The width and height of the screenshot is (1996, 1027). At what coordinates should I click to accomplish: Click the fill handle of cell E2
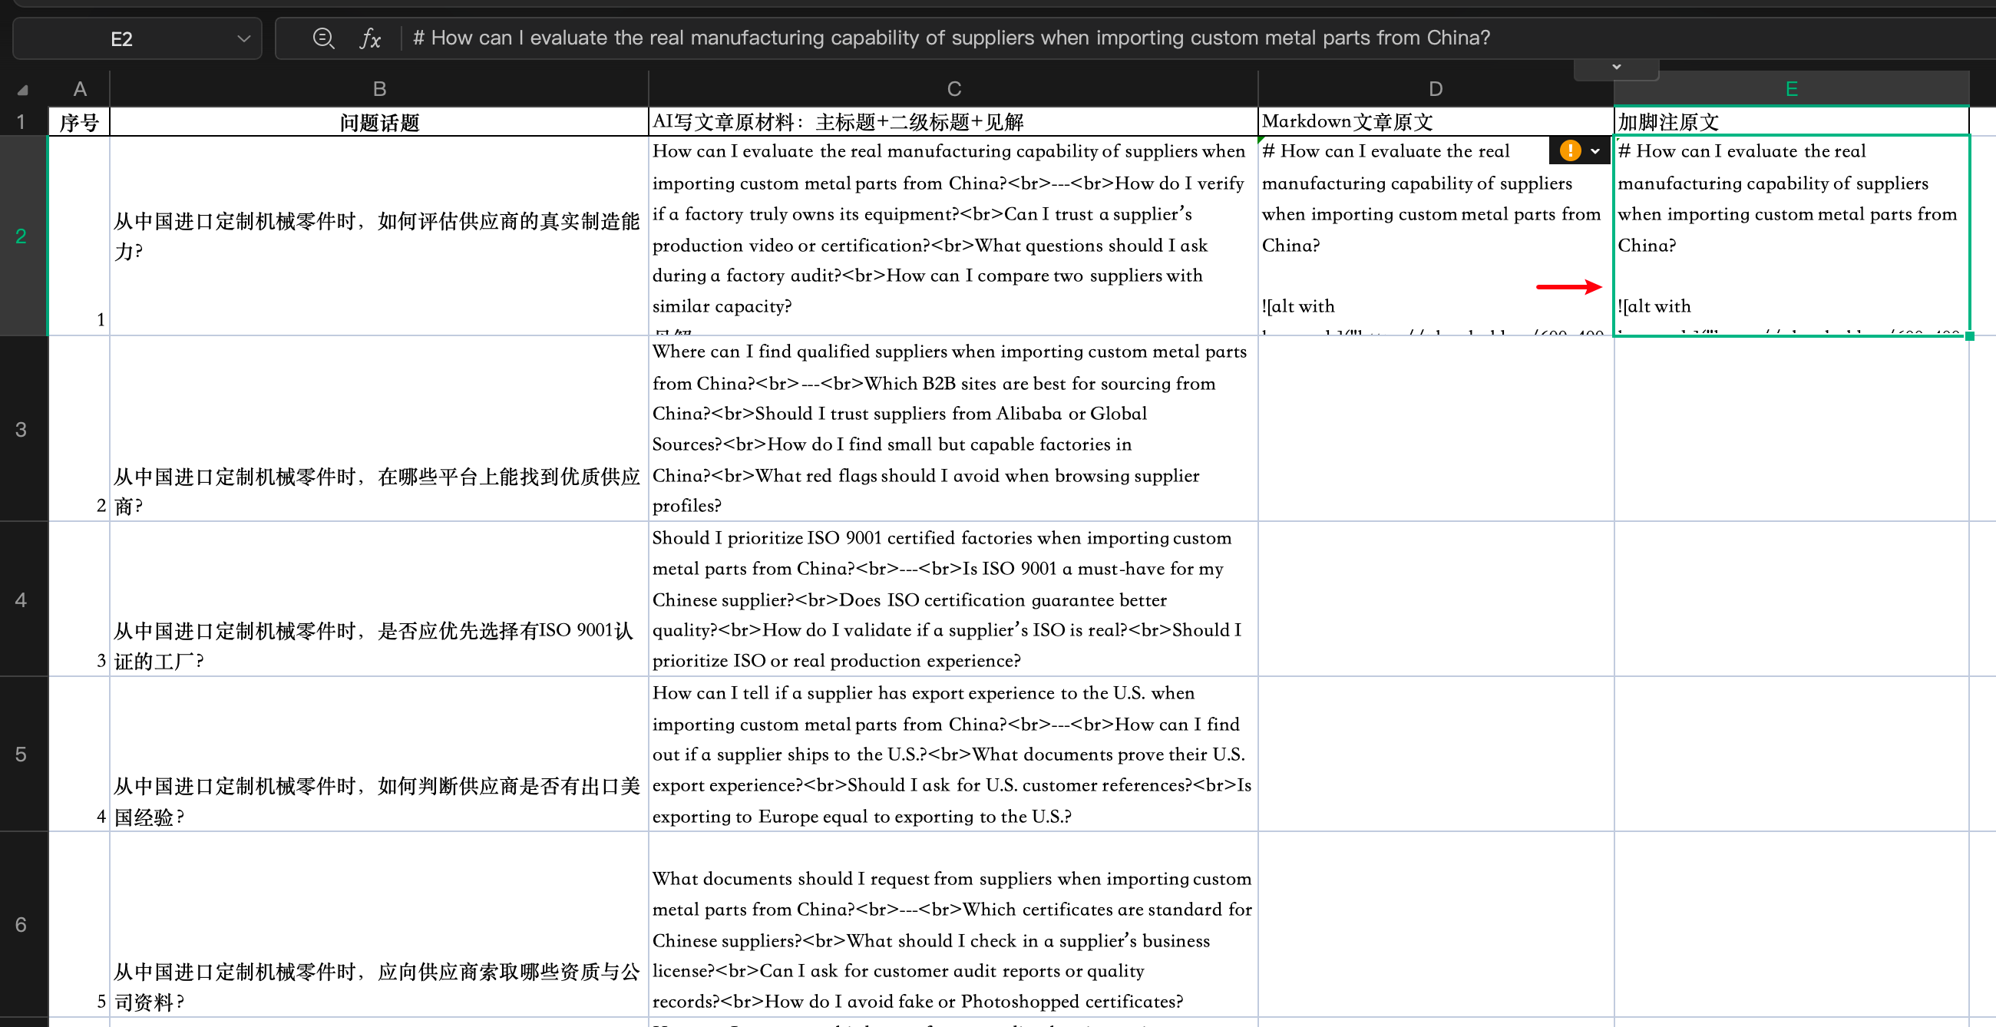pos(1969,335)
